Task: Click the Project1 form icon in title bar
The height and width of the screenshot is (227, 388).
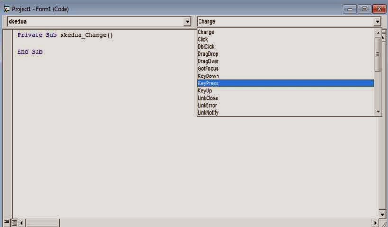Action: pyautogui.click(x=7, y=9)
